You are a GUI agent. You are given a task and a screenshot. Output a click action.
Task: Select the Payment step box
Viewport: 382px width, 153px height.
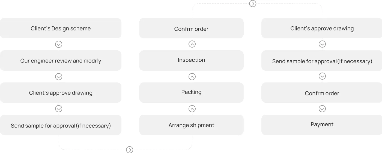(x=322, y=125)
